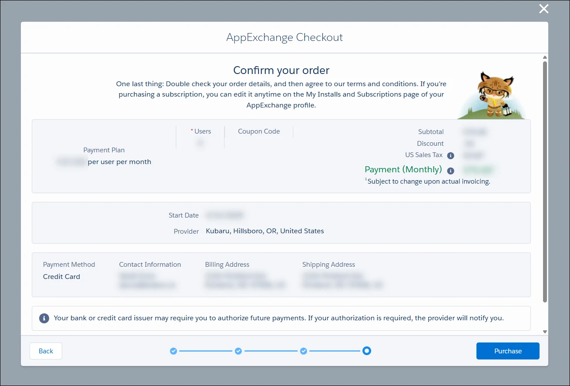
Task: Go Back to the previous step
Action: coord(46,351)
